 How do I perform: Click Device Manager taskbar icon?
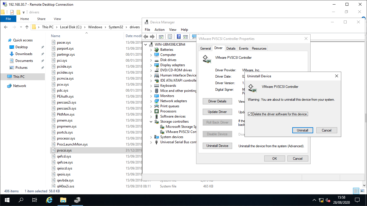coord(77,200)
